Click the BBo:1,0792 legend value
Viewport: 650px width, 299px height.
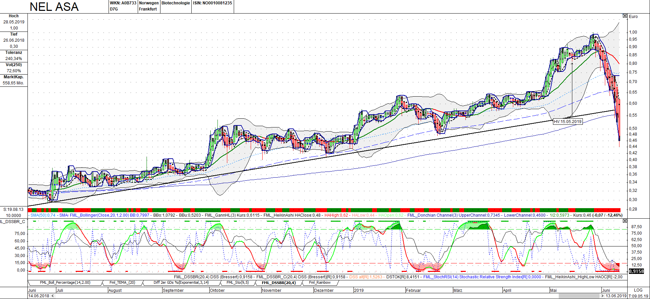click(x=164, y=215)
